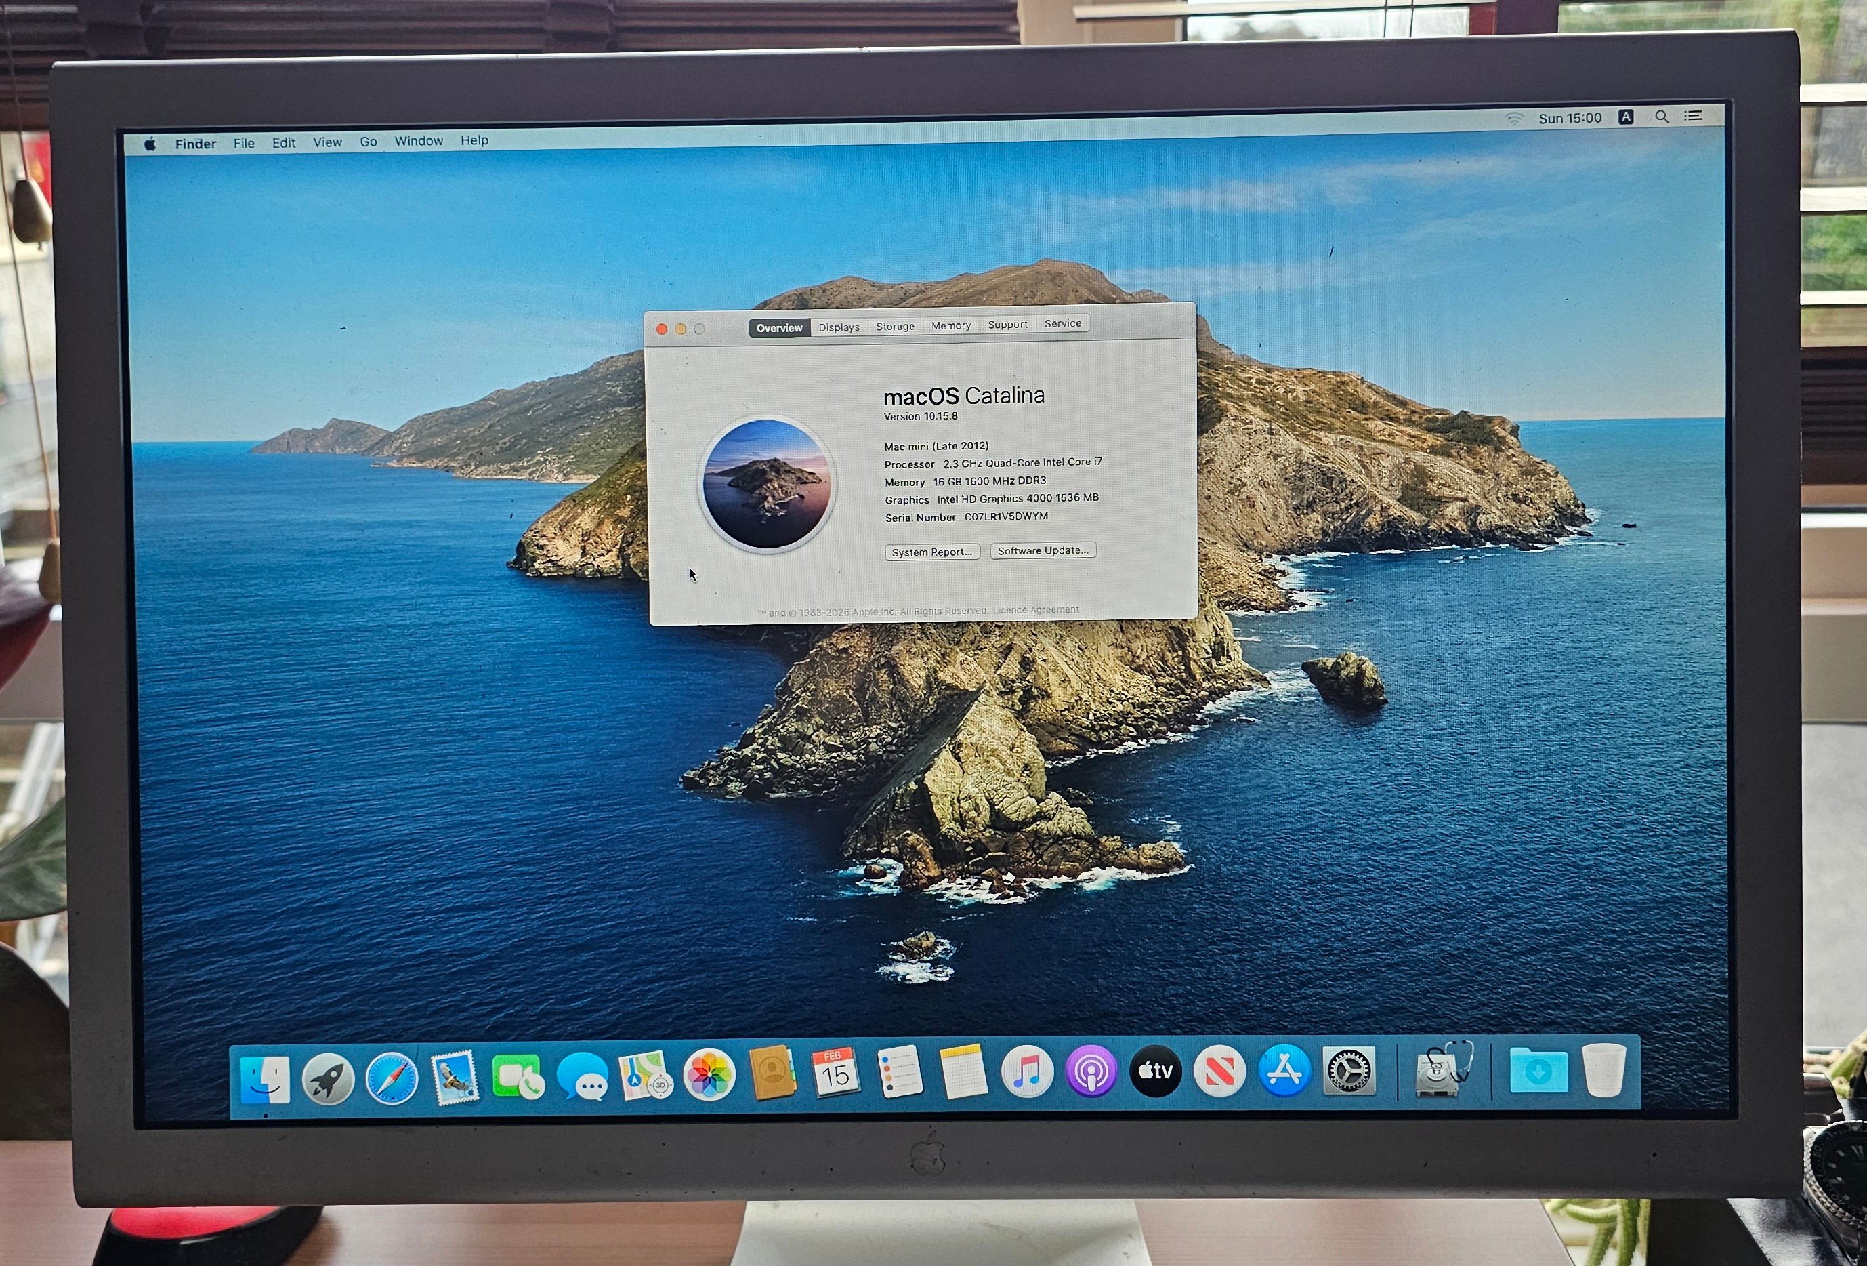The height and width of the screenshot is (1266, 1867).
Task: Show Notification Center list icon
Action: [x=1693, y=116]
